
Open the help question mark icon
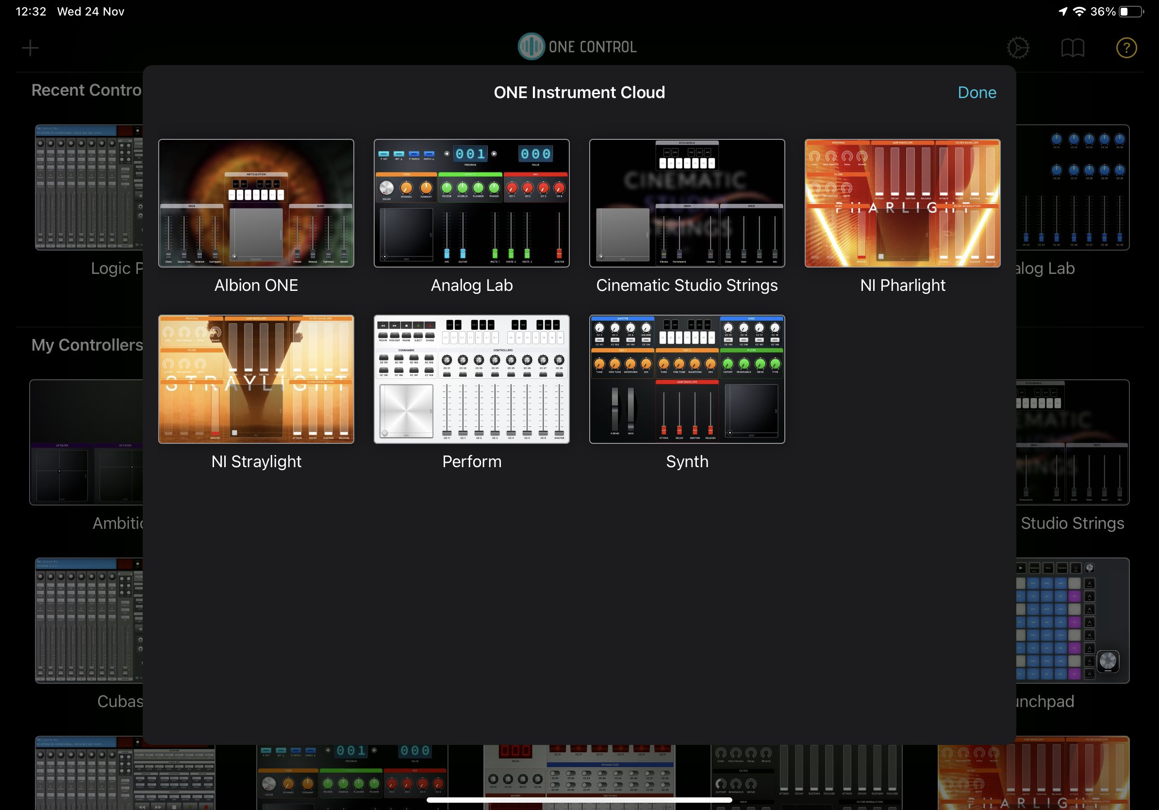(1126, 48)
